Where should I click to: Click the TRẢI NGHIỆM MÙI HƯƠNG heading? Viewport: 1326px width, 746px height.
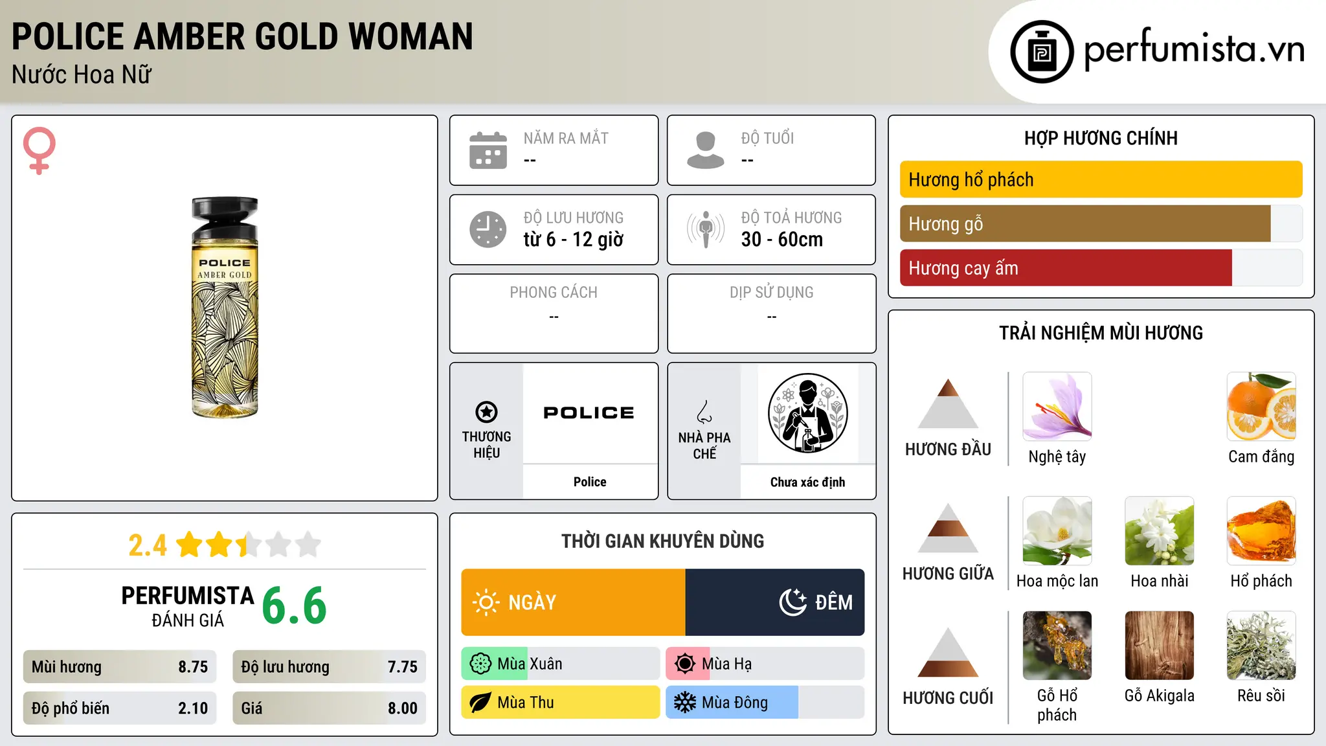tap(1101, 333)
